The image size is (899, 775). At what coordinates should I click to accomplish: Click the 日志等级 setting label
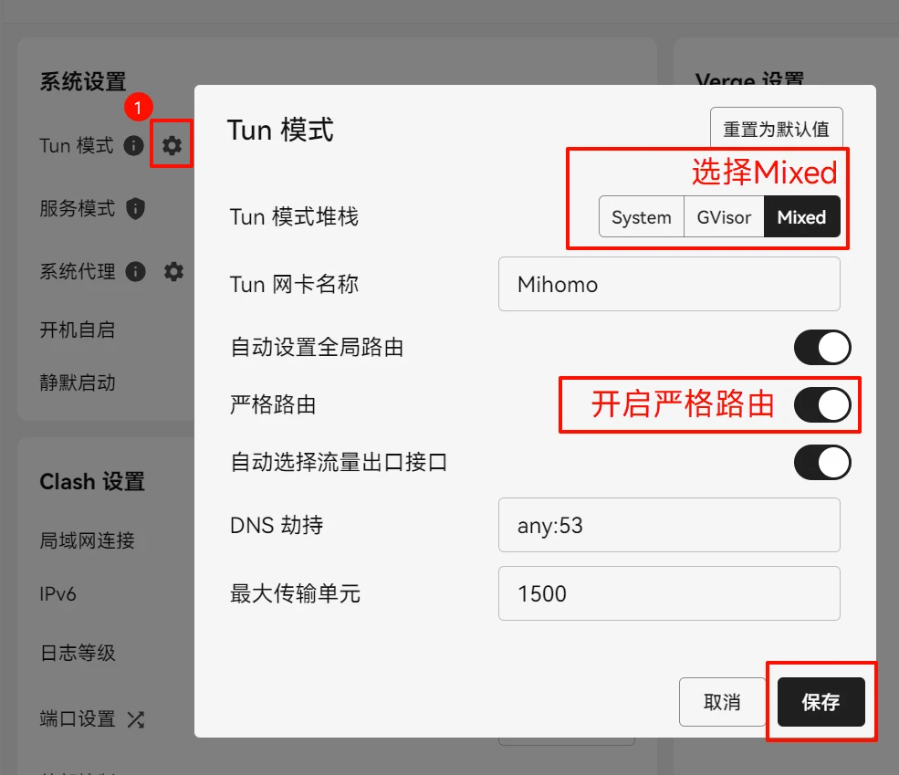click(x=78, y=653)
